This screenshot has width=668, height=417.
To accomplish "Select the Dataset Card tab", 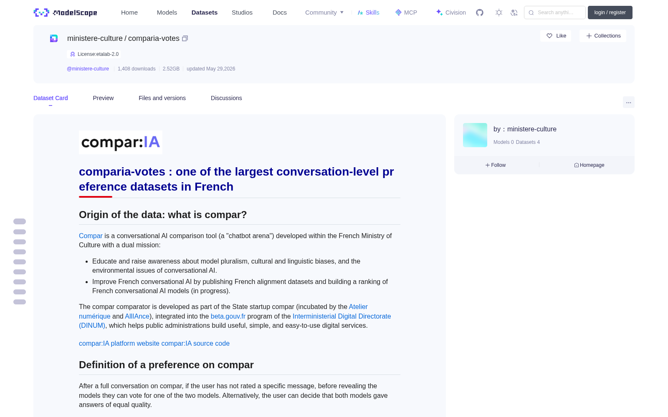I will pos(51,98).
